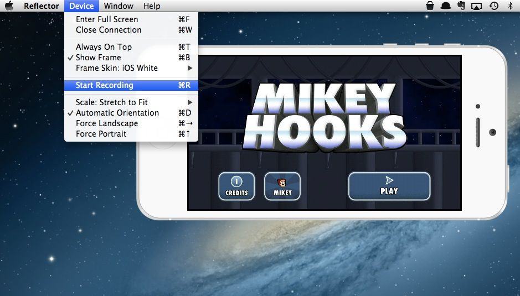The width and height of the screenshot is (520, 296).
Task: Select Start Recording from the menu
Action: [x=105, y=85]
